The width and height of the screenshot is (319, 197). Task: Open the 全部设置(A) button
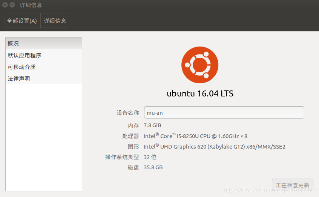pos(22,21)
